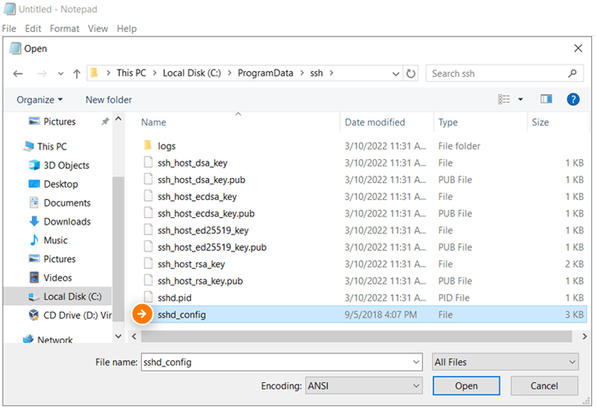Open the view options dropdown arrow
The height and width of the screenshot is (410, 596).
tap(521, 99)
